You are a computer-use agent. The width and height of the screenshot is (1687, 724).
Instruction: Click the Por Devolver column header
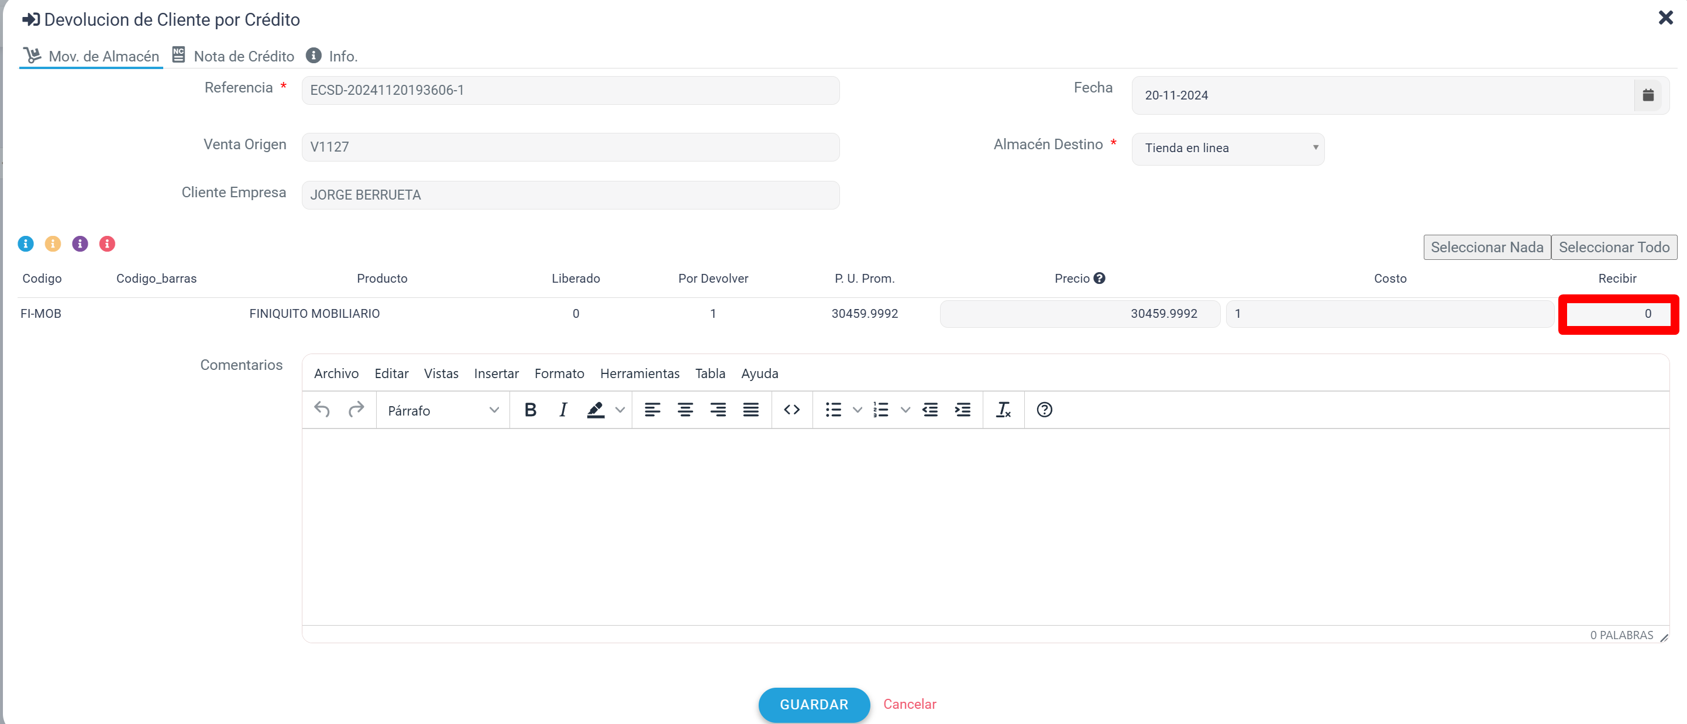click(x=712, y=279)
